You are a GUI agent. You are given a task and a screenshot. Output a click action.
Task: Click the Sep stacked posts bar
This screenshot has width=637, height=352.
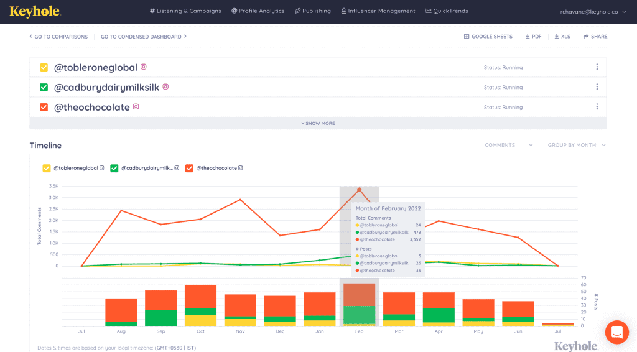pos(161,308)
